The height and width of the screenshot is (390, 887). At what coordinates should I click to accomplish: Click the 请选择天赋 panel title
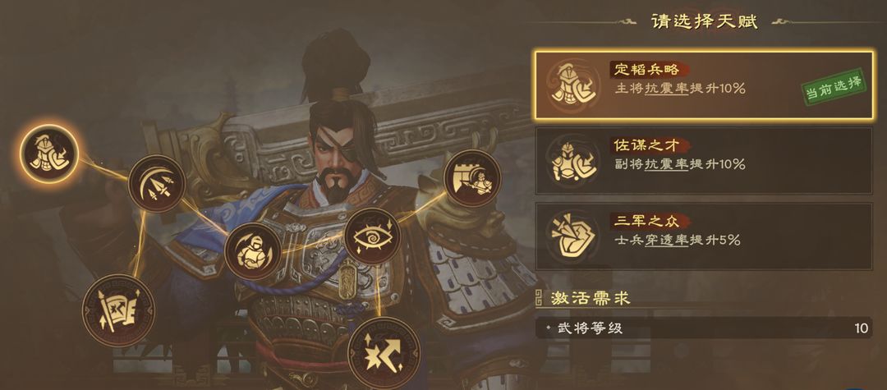tap(705, 22)
